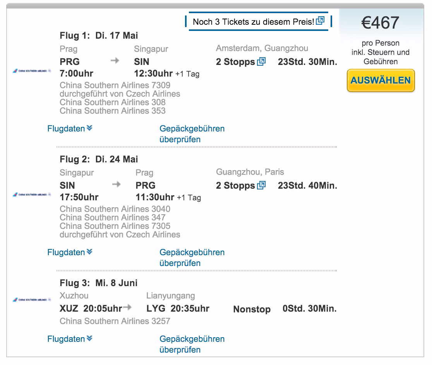This screenshot has height=365, width=432.
Task: Click China Southern logo for Flug 2
Action: (32, 194)
